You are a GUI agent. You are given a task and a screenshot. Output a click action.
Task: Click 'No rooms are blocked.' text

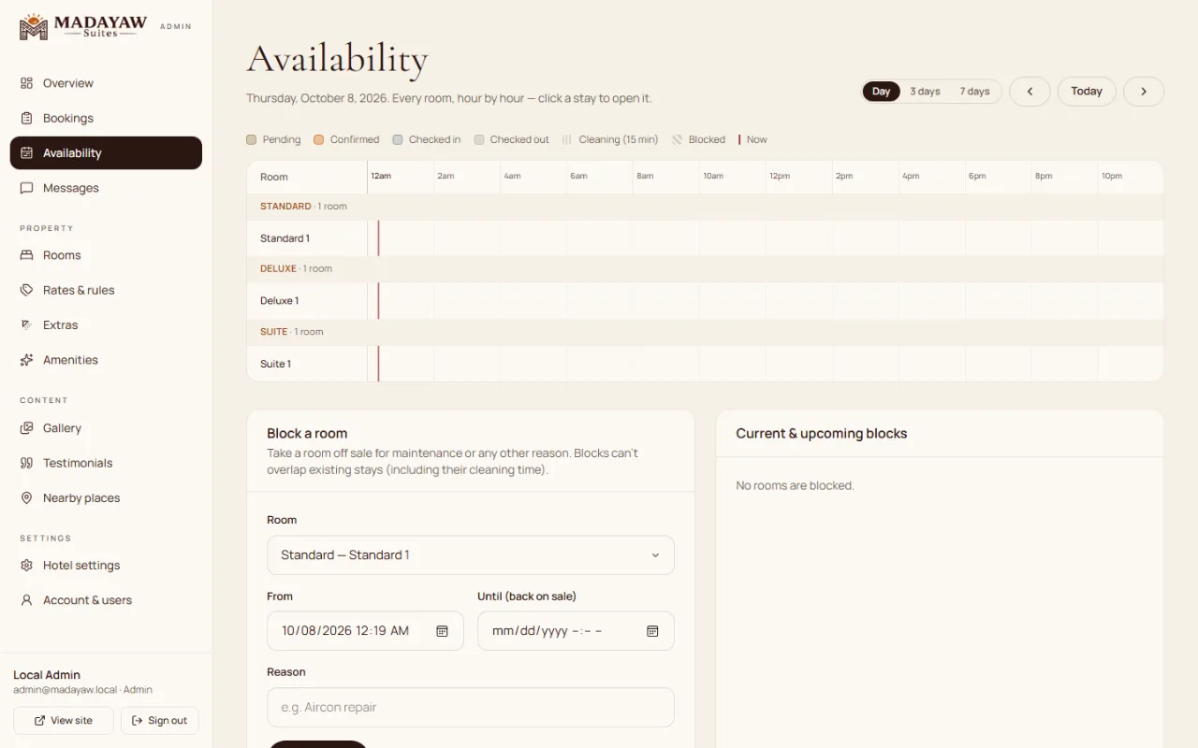click(x=795, y=486)
